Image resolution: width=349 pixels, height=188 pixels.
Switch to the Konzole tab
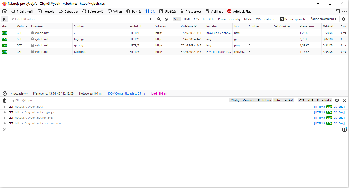(46, 12)
